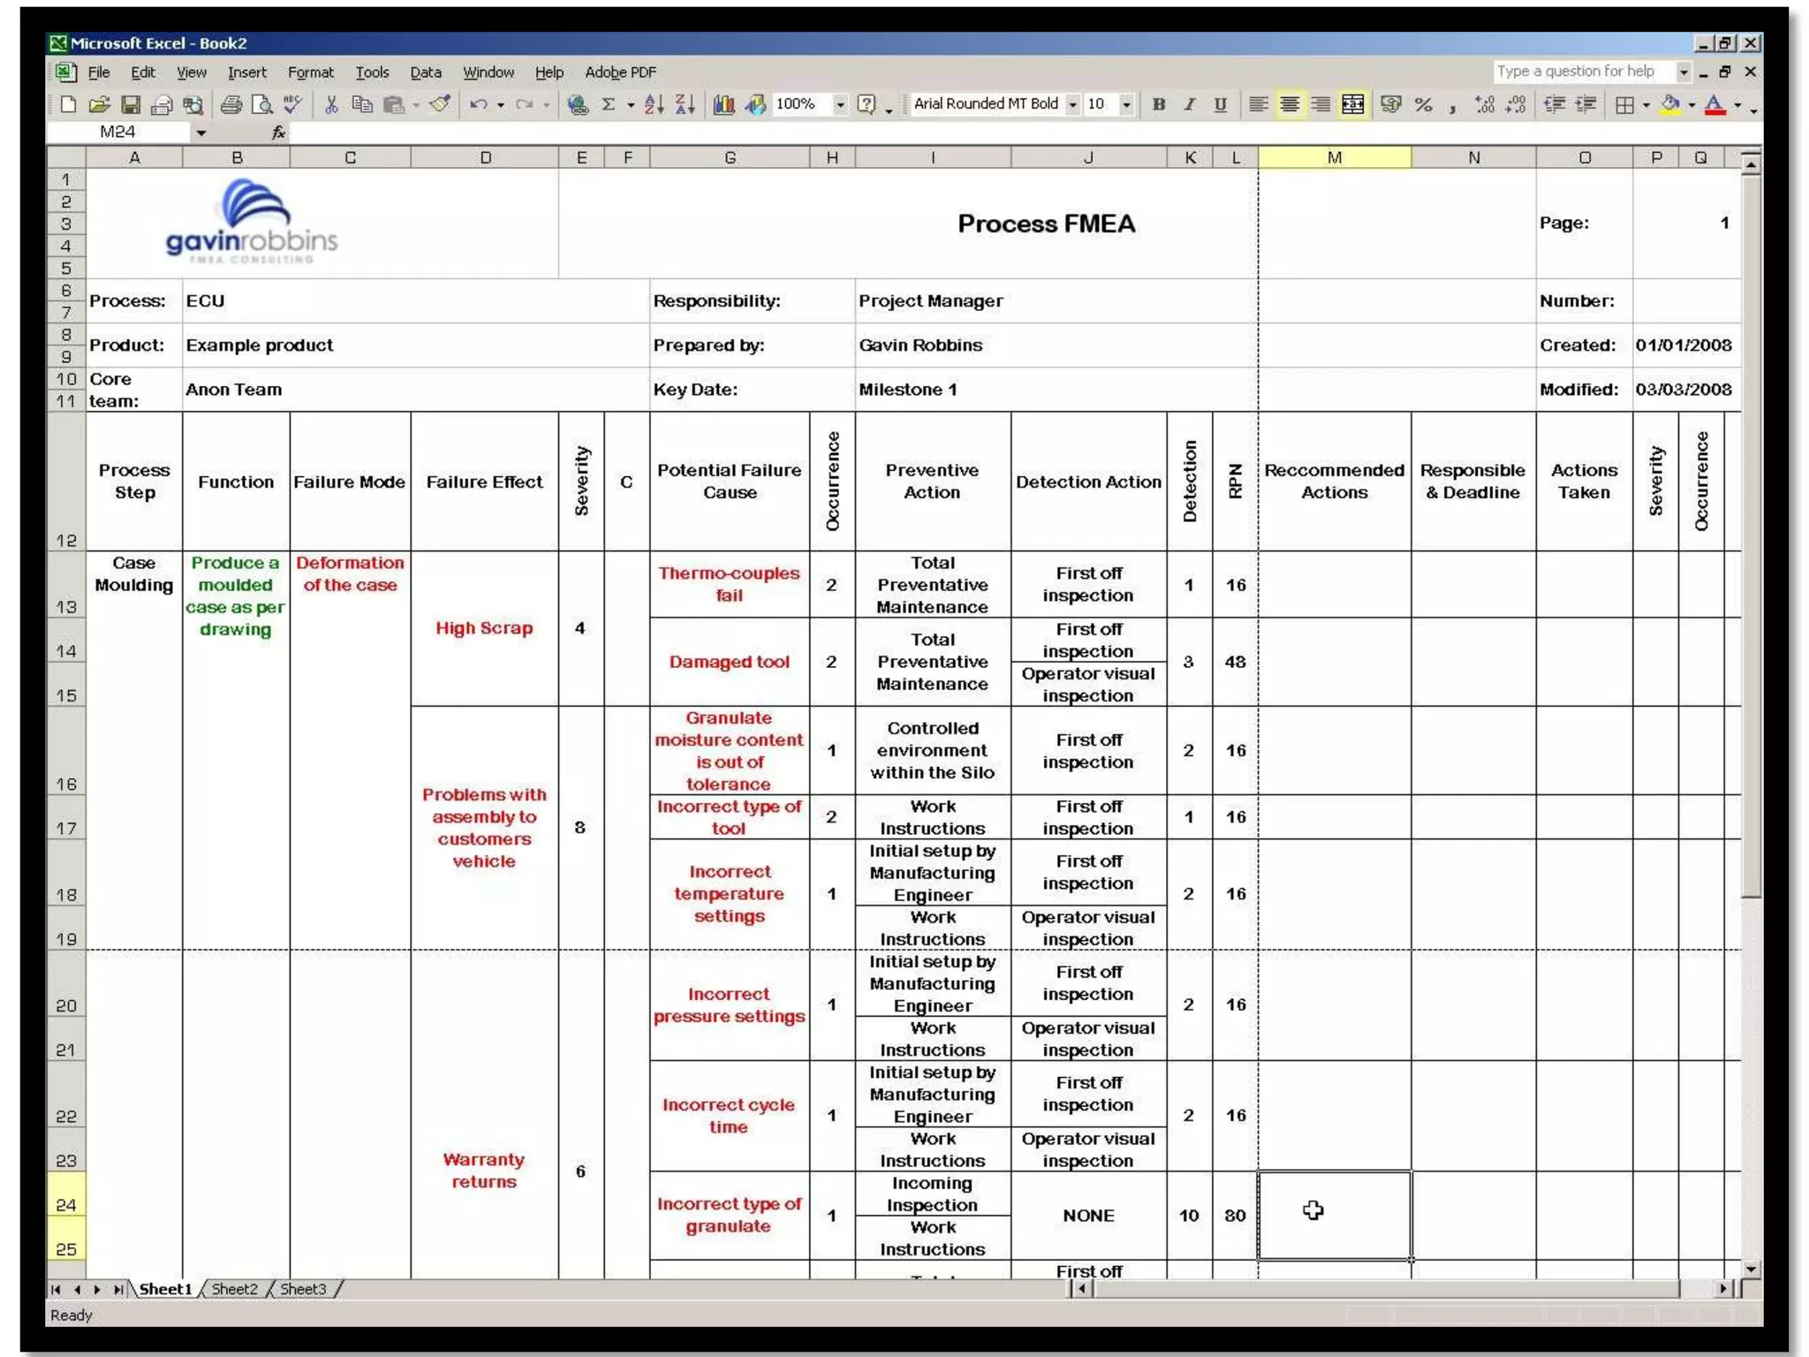Click the Cut scissors icon

pyautogui.click(x=331, y=105)
